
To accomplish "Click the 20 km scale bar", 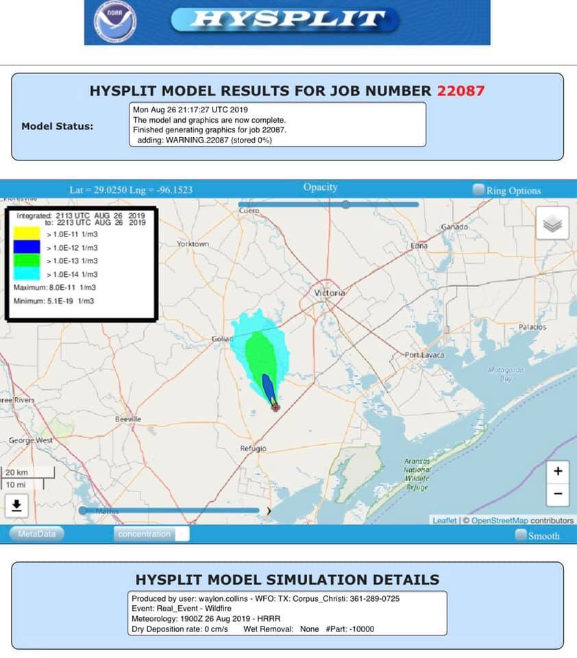I will (x=27, y=472).
